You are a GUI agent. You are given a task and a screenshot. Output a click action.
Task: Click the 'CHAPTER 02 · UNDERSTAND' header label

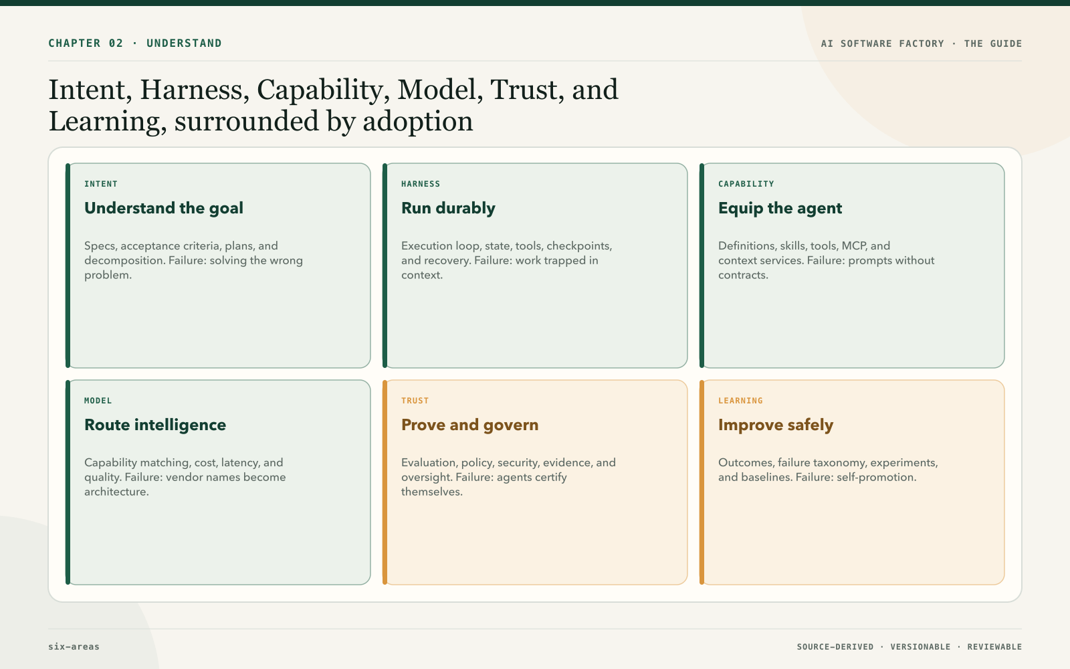click(135, 43)
